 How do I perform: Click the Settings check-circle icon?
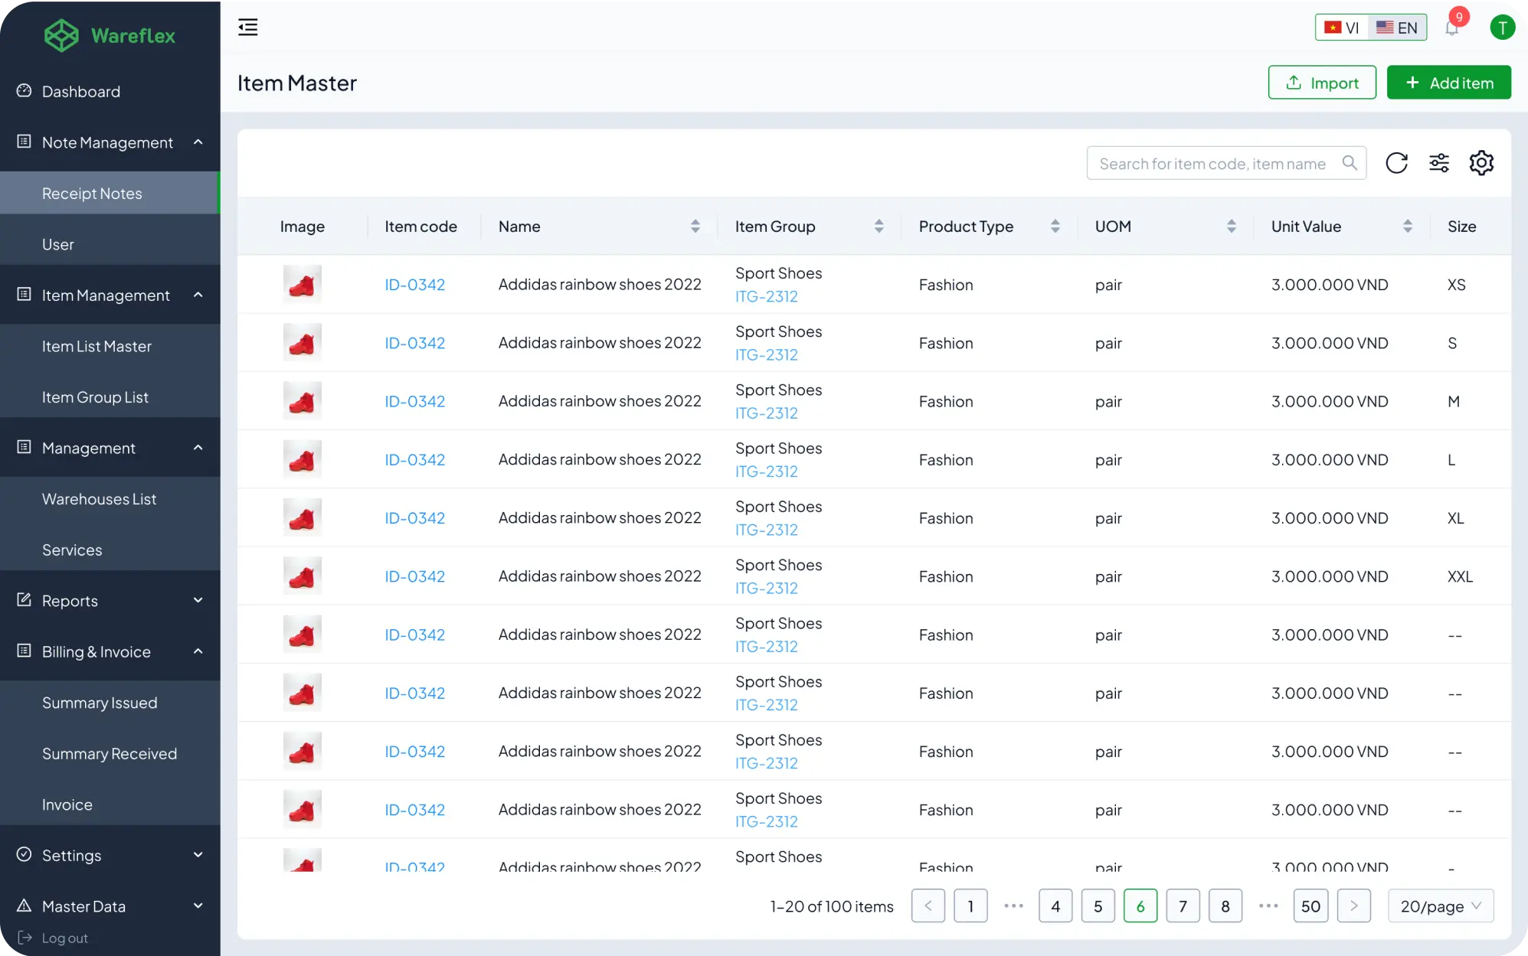pos(25,855)
